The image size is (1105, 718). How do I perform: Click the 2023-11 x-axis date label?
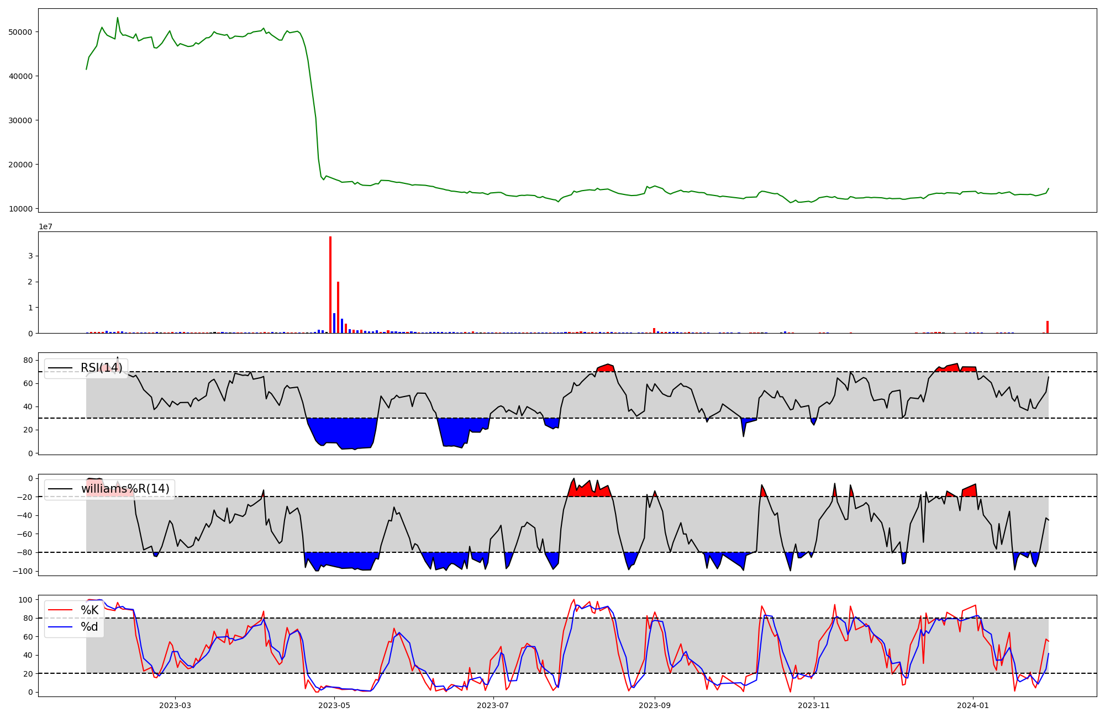814,705
